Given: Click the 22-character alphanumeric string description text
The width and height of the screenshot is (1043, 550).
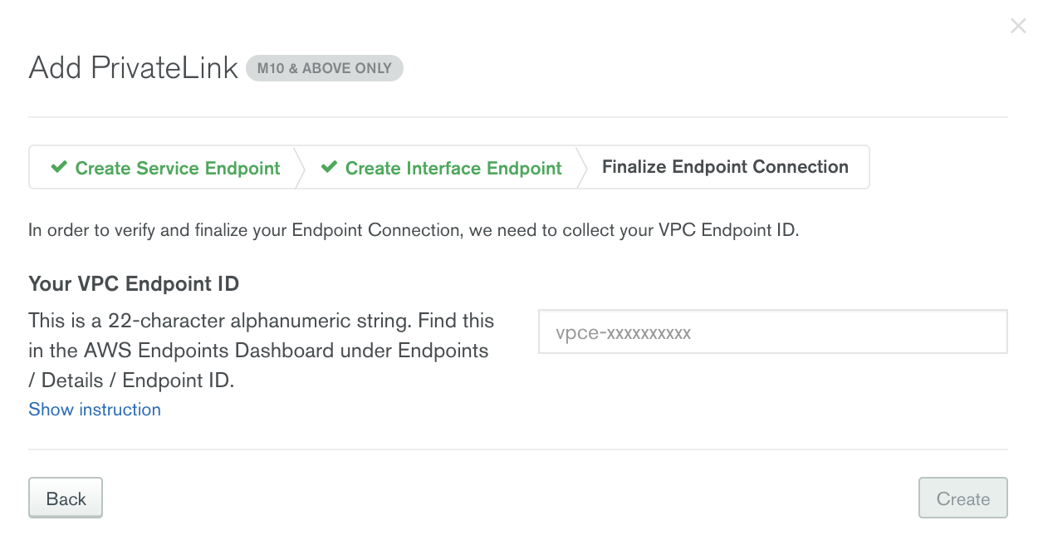Looking at the screenshot, I should click(x=260, y=351).
